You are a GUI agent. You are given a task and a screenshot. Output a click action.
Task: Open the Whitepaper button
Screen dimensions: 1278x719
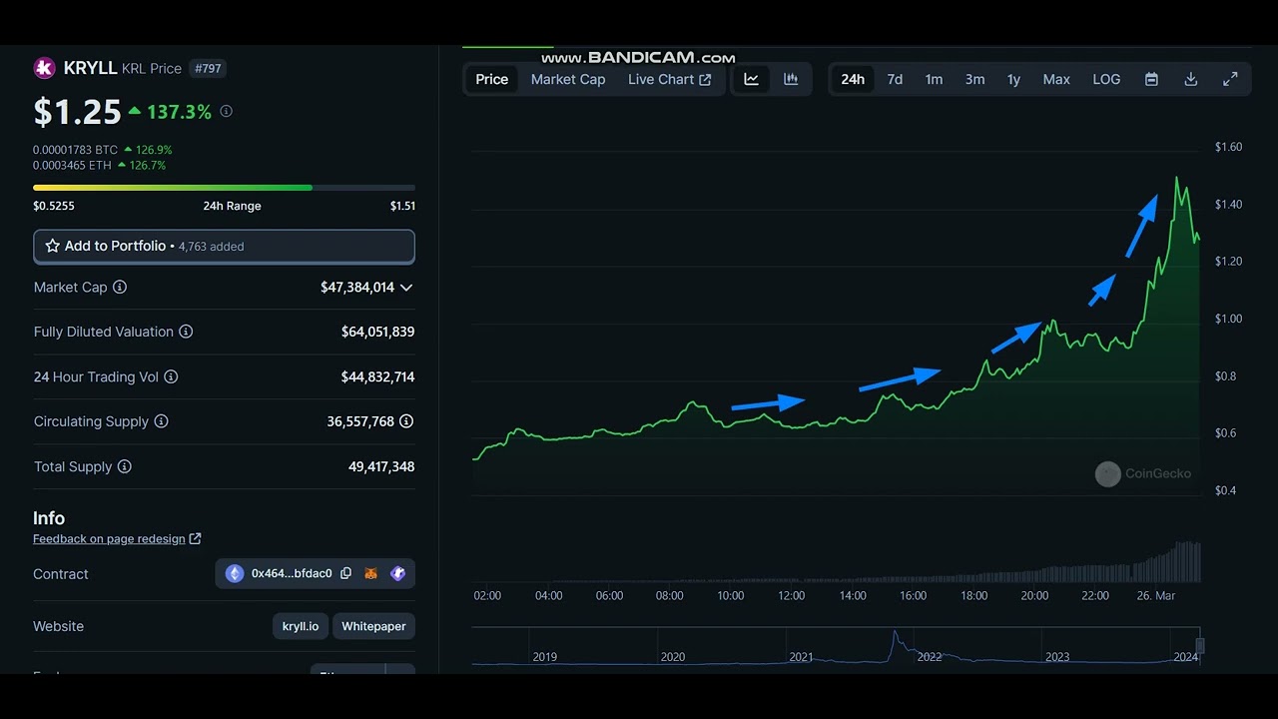(373, 626)
